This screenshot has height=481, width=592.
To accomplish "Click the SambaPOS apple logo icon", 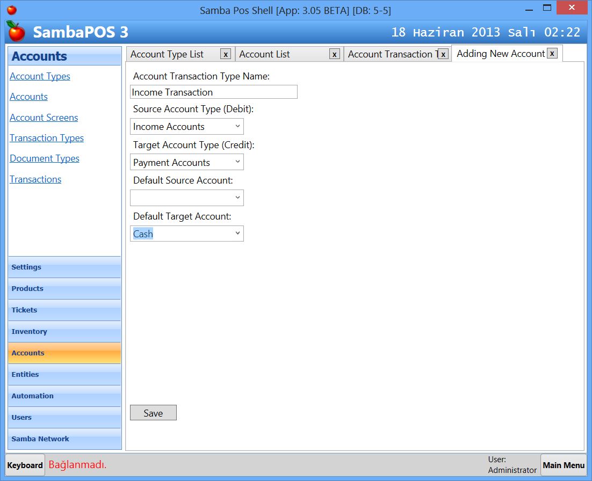I will (15, 32).
